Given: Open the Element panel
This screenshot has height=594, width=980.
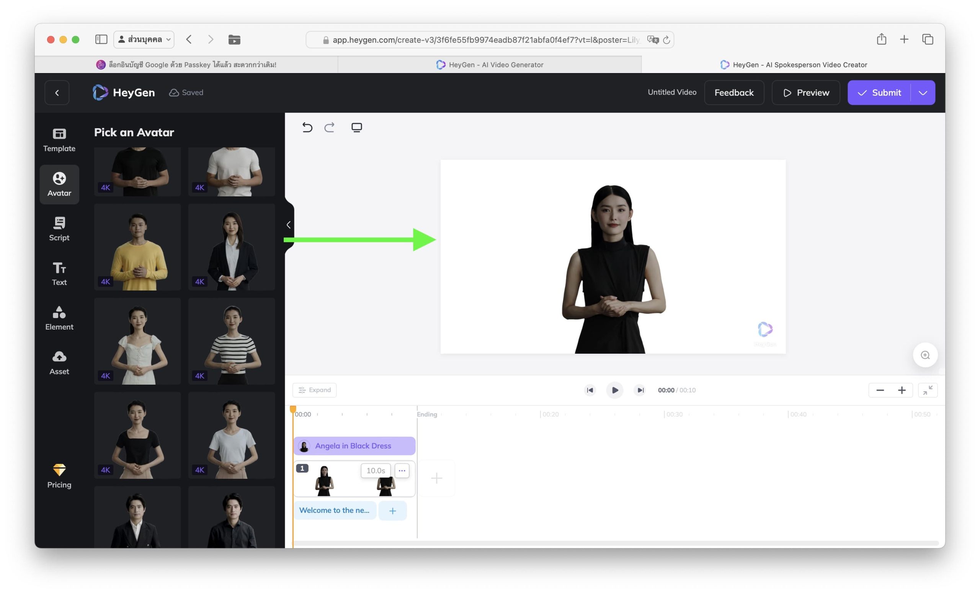Looking at the screenshot, I should [x=59, y=318].
